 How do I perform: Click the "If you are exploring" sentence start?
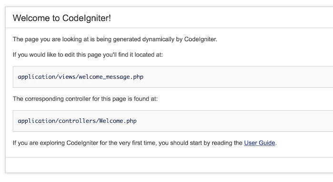[x=39, y=143]
